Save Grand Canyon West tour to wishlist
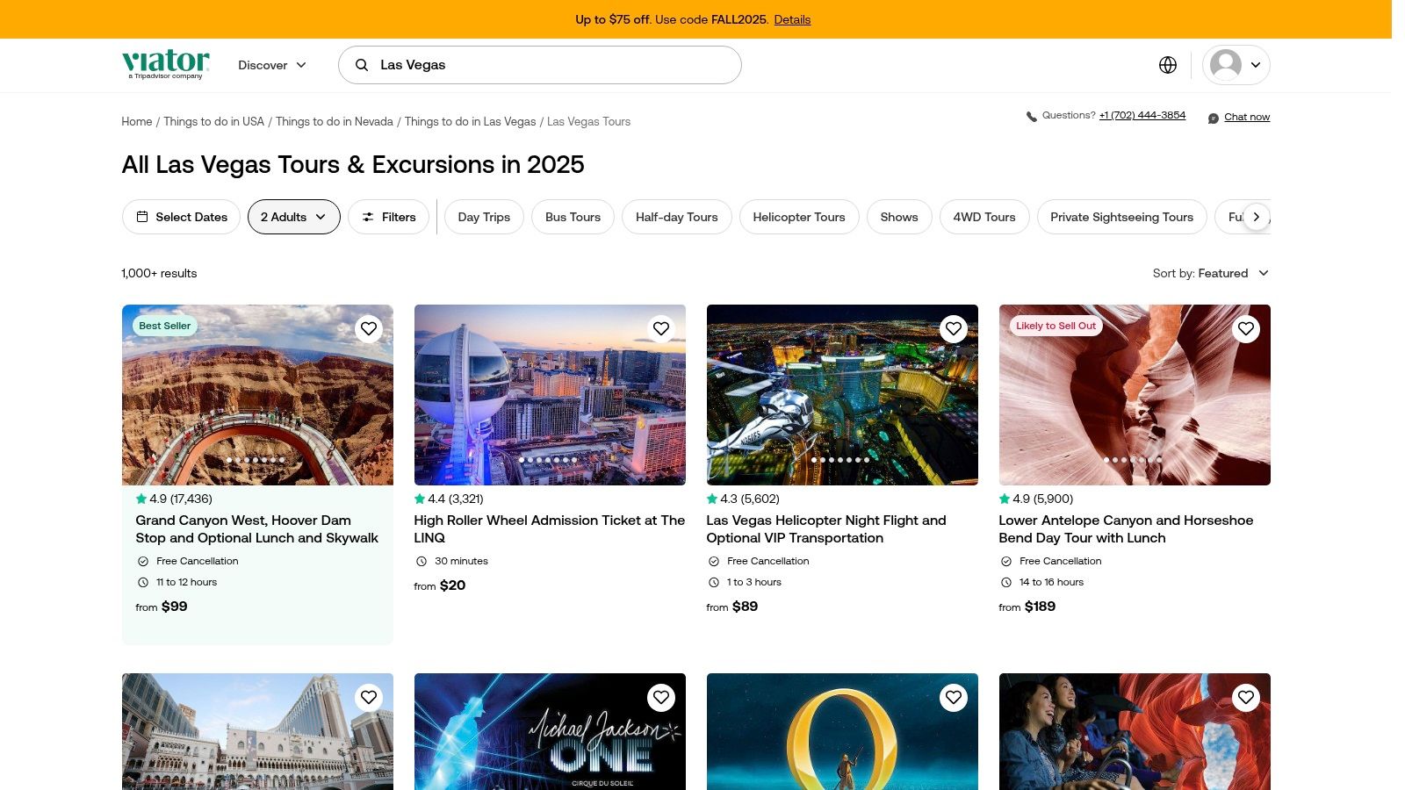 pyautogui.click(x=369, y=328)
